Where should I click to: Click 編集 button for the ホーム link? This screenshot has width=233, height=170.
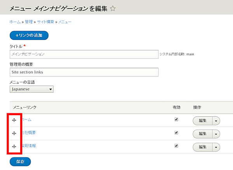pyautogui.click(x=203, y=121)
